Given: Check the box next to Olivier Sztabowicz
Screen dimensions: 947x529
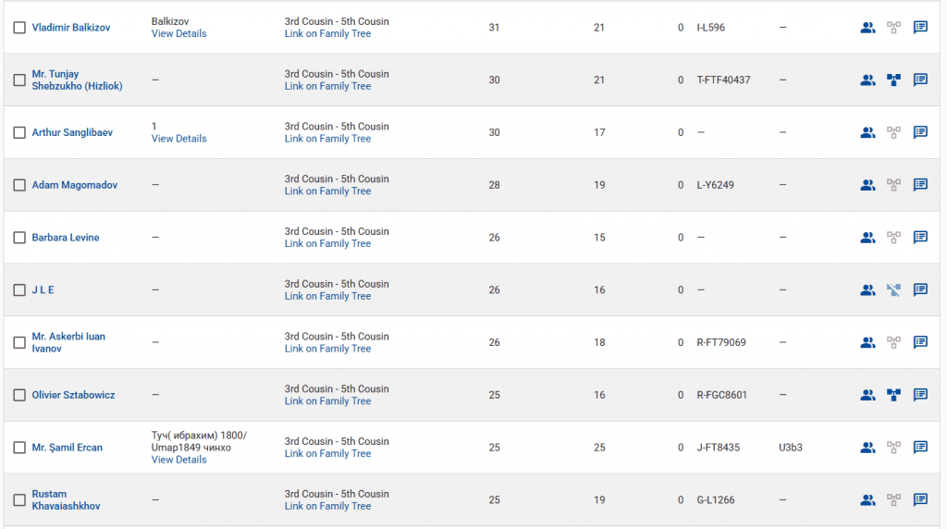Looking at the screenshot, I should tap(19, 395).
